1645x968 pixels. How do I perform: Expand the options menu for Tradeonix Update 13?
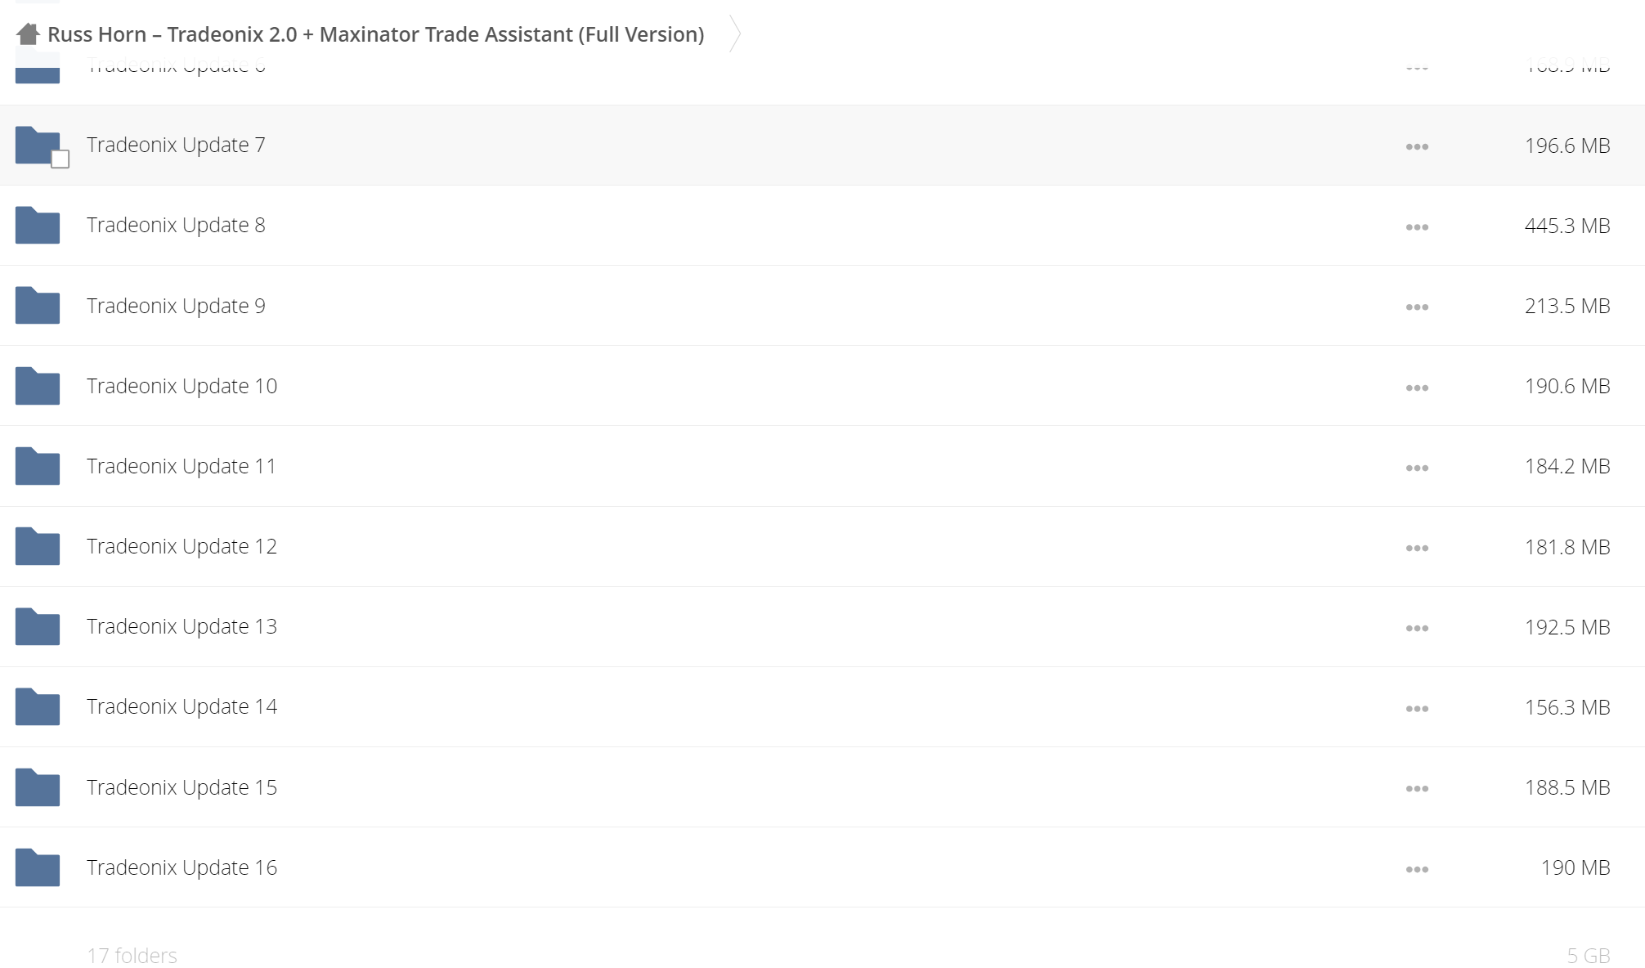(1417, 628)
